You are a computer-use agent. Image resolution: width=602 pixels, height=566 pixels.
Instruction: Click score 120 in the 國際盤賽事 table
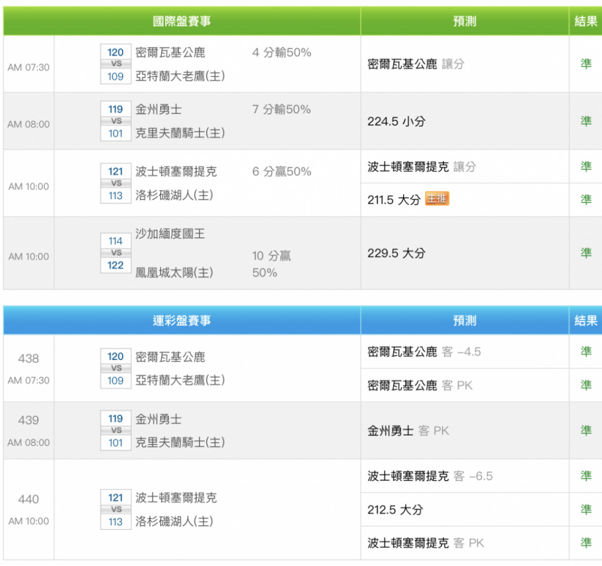tap(115, 52)
